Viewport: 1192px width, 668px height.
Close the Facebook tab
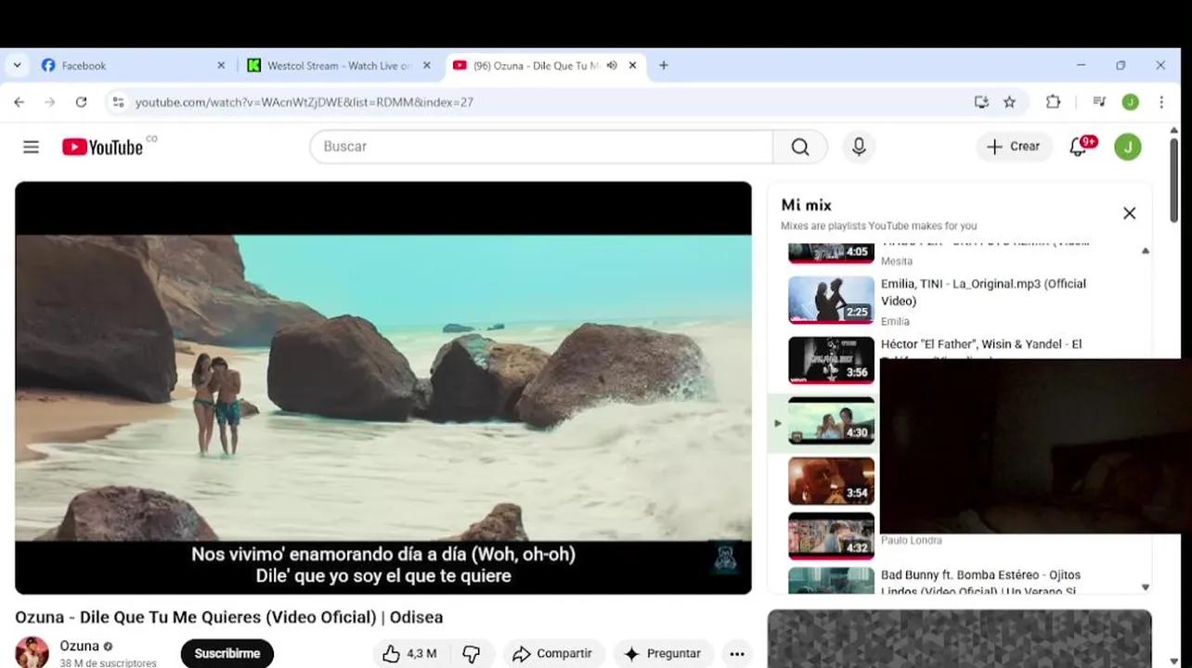click(221, 66)
